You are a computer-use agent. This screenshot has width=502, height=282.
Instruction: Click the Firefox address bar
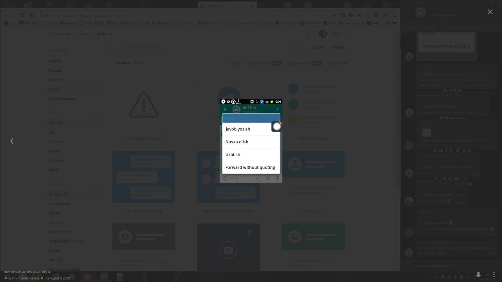(x=180, y=15)
